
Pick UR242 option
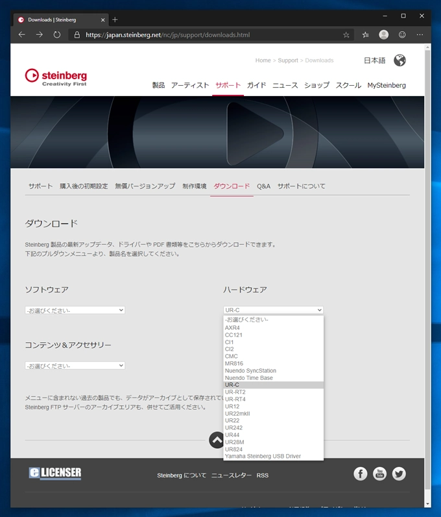point(274,427)
